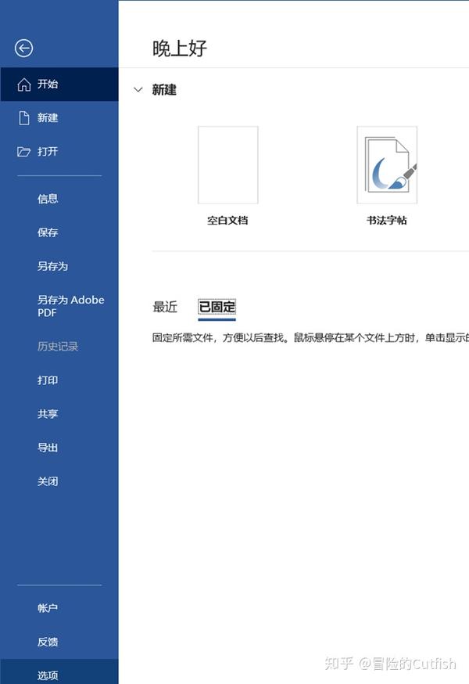Viewport: 469px width, 684px height.
Task: Click the open folder icon beside 打开
Action: click(24, 151)
